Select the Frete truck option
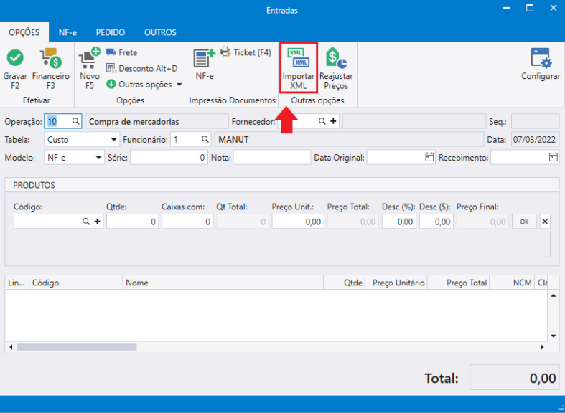Viewport: 565px width, 413px height. pyautogui.click(x=122, y=52)
